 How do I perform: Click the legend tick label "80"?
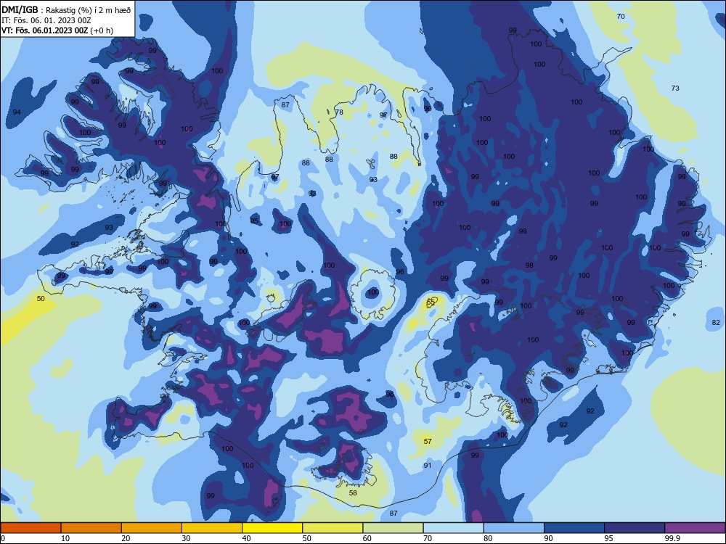coord(488,538)
